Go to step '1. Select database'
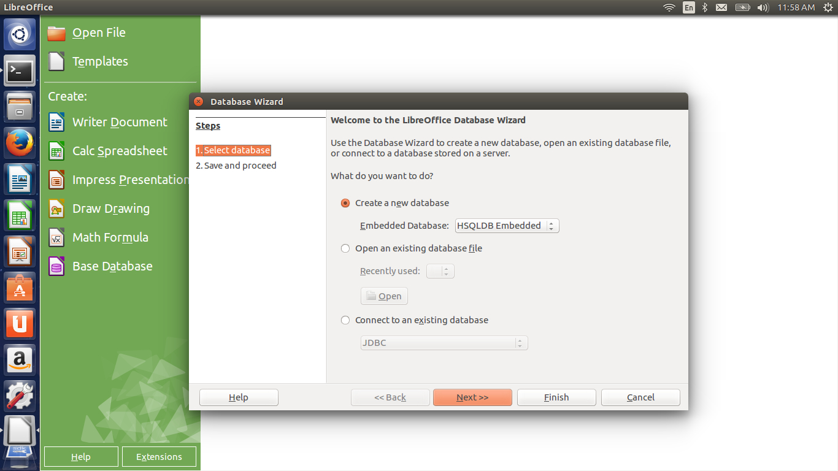 click(233, 150)
